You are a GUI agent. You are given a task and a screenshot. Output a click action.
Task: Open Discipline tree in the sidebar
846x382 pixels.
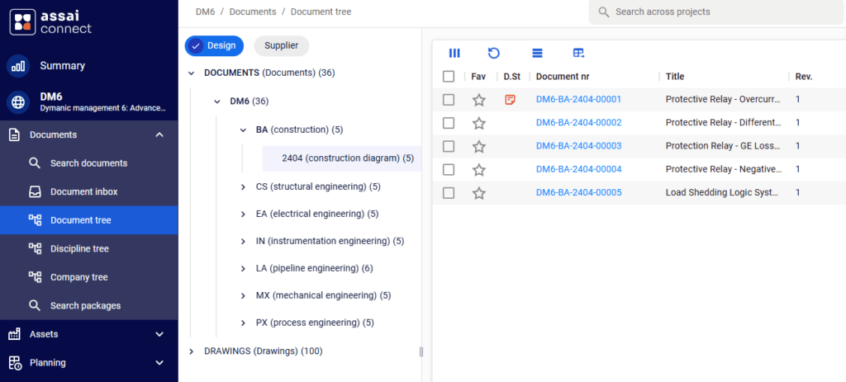[79, 248]
